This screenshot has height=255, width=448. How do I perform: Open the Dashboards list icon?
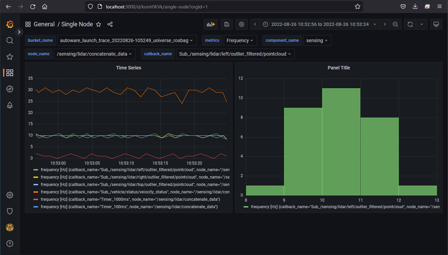tap(9, 73)
